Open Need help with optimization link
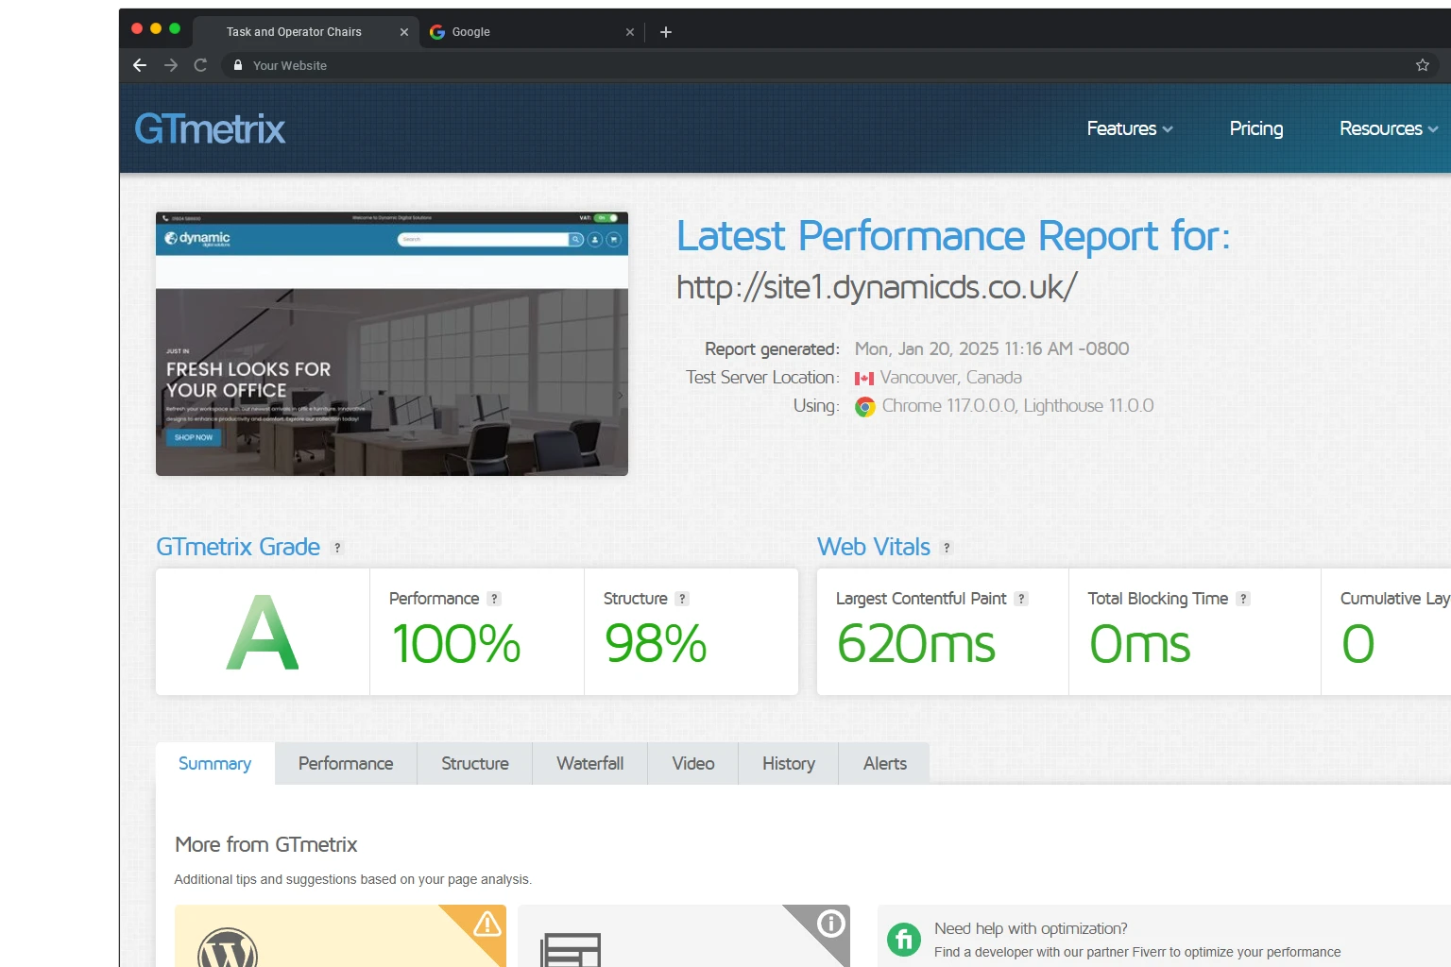 tap(1031, 928)
